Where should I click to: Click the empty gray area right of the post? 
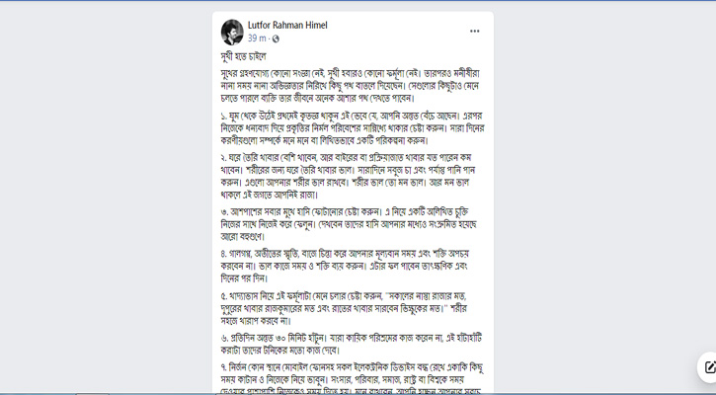pyautogui.click(x=602, y=197)
